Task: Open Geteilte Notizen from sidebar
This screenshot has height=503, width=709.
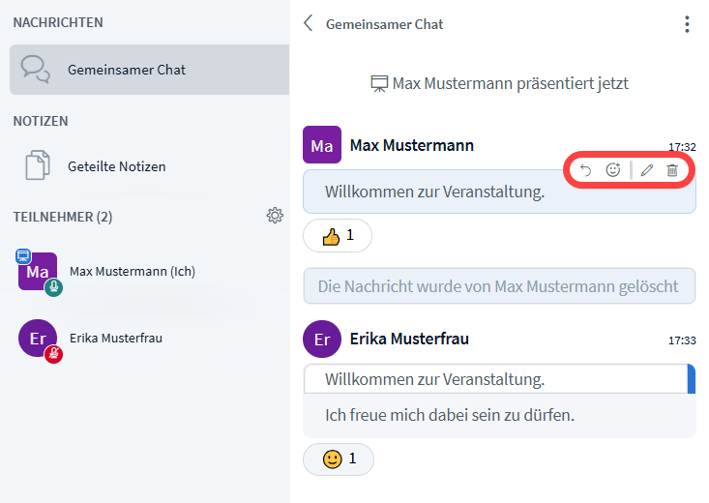Action: tap(116, 166)
